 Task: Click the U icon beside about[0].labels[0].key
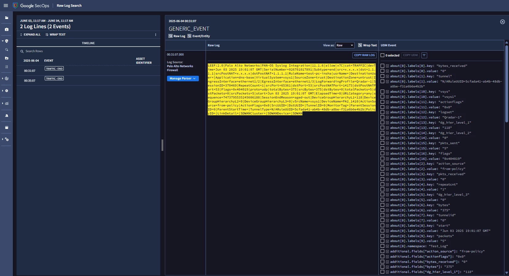pos(387,66)
